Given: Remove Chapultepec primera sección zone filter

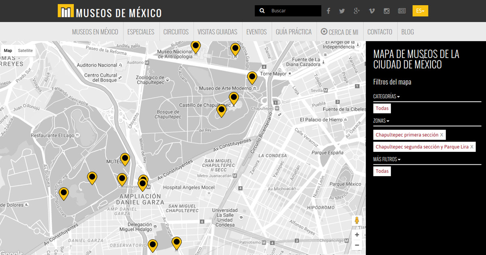Looking at the screenshot, I should 441,135.
